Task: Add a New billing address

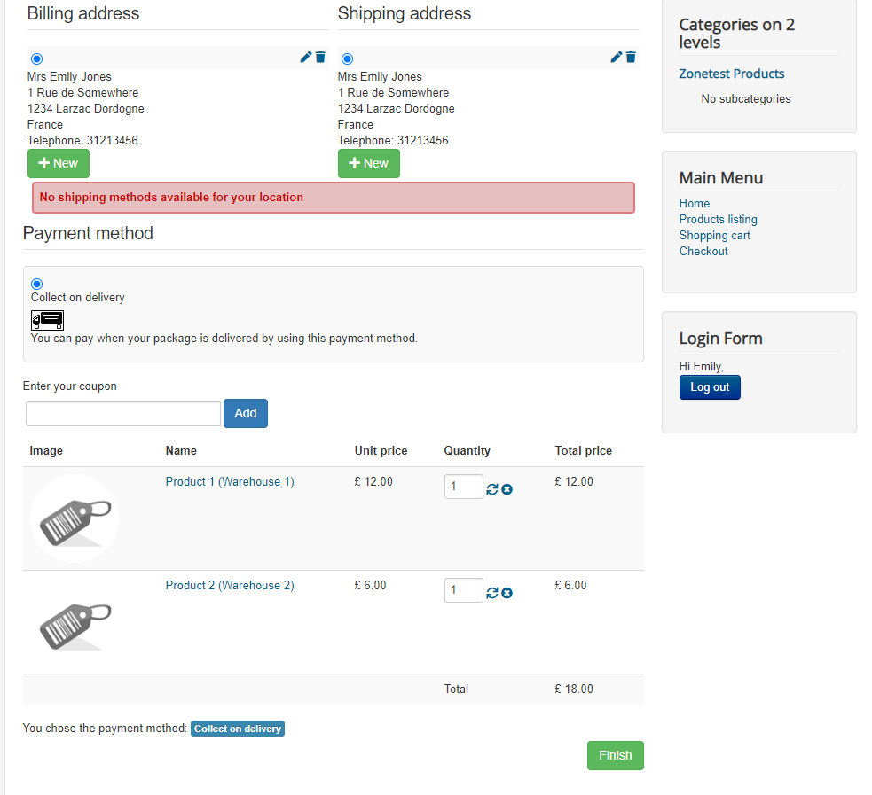Action: [59, 163]
